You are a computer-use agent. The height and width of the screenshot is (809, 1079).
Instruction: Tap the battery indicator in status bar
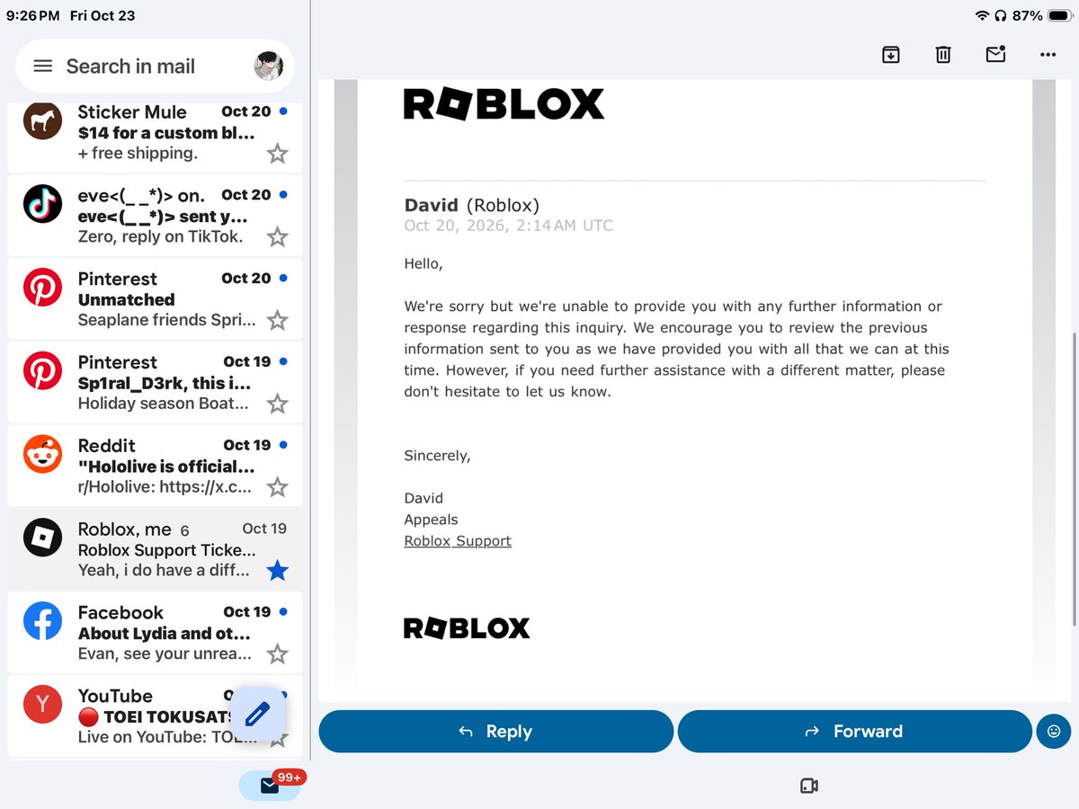pos(1058,16)
